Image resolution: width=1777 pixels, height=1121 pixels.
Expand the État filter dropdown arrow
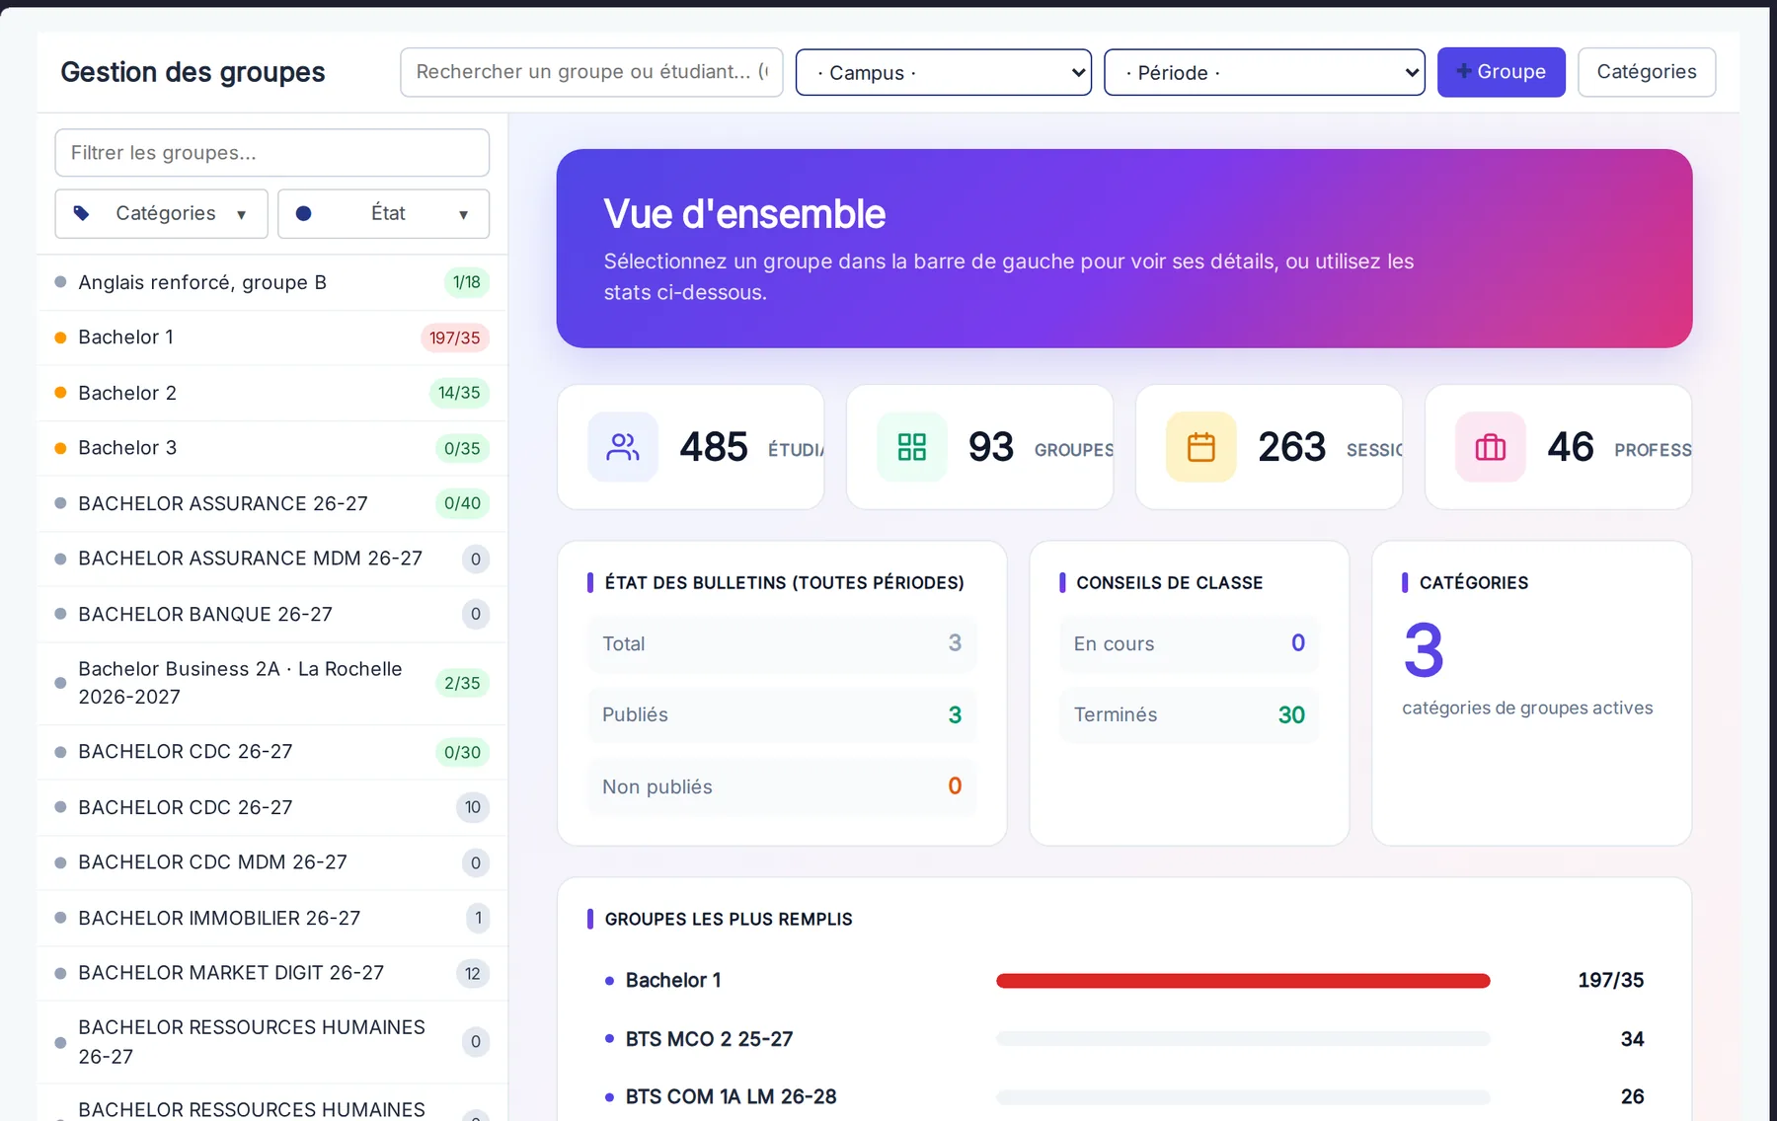click(x=463, y=214)
